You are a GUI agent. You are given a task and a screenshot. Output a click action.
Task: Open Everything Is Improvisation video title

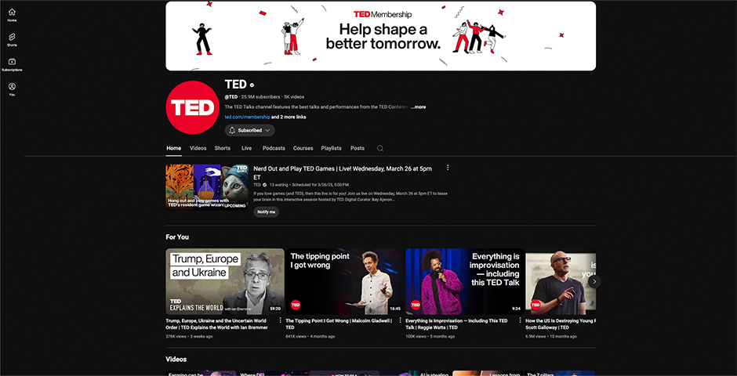click(456, 324)
